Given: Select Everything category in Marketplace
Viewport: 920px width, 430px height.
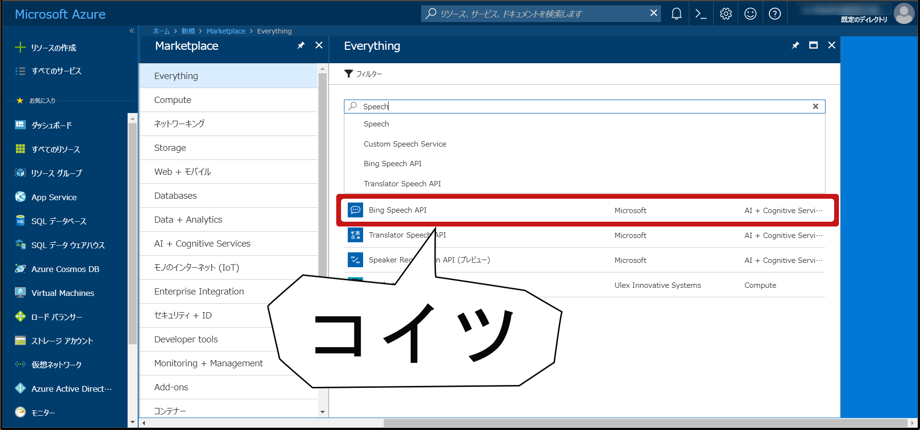Looking at the screenshot, I should [x=228, y=76].
